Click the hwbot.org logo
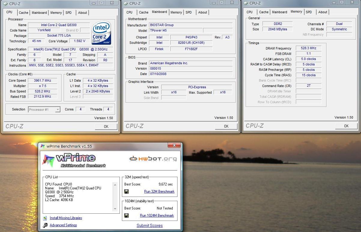 click(x=153, y=158)
